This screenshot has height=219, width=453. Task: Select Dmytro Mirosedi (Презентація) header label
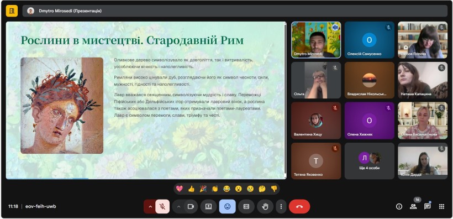coord(70,11)
